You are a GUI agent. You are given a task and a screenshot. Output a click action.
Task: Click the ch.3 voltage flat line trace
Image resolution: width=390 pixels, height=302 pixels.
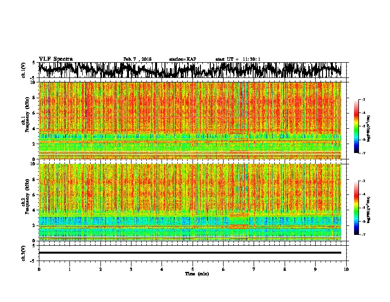coord(190,253)
